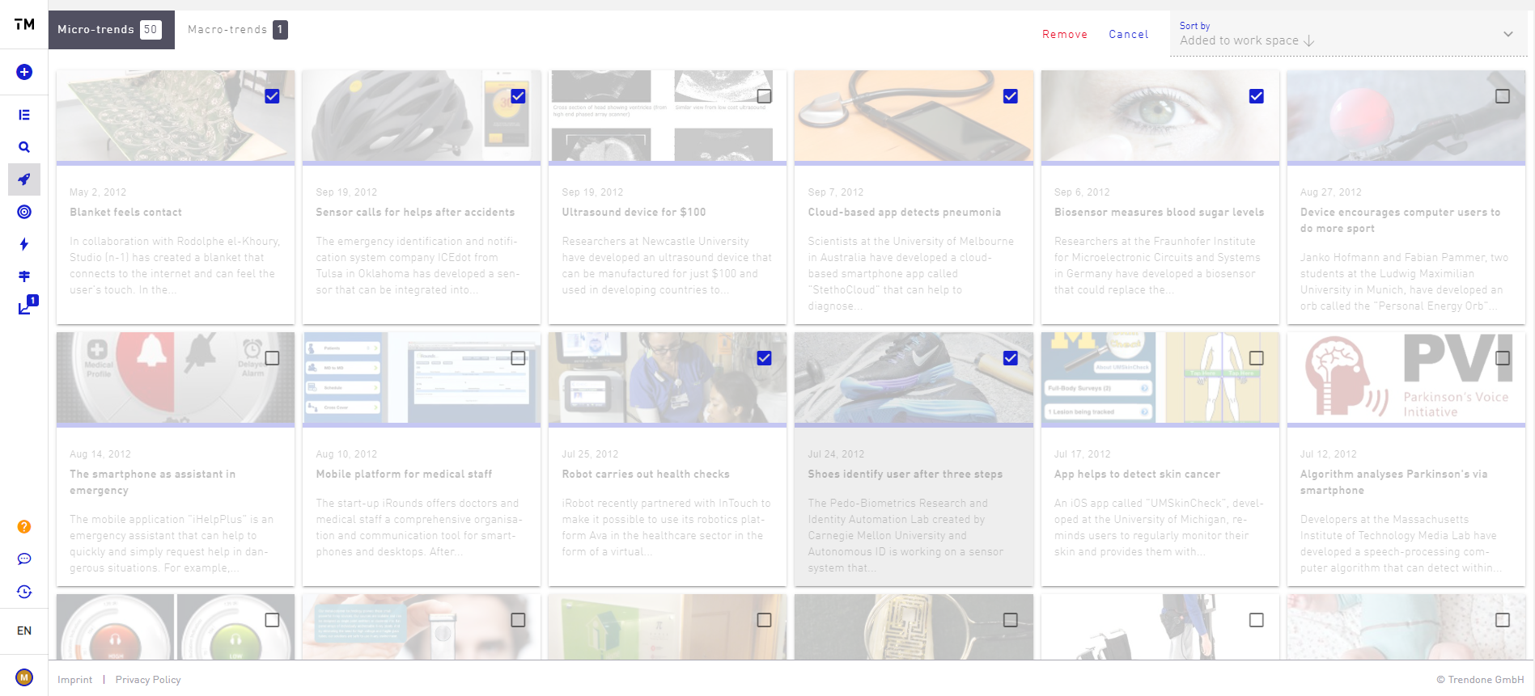Check the Ultrasound device for $100 card
Image resolution: width=1535 pixels, height=696 pixels.
[764, 96]
